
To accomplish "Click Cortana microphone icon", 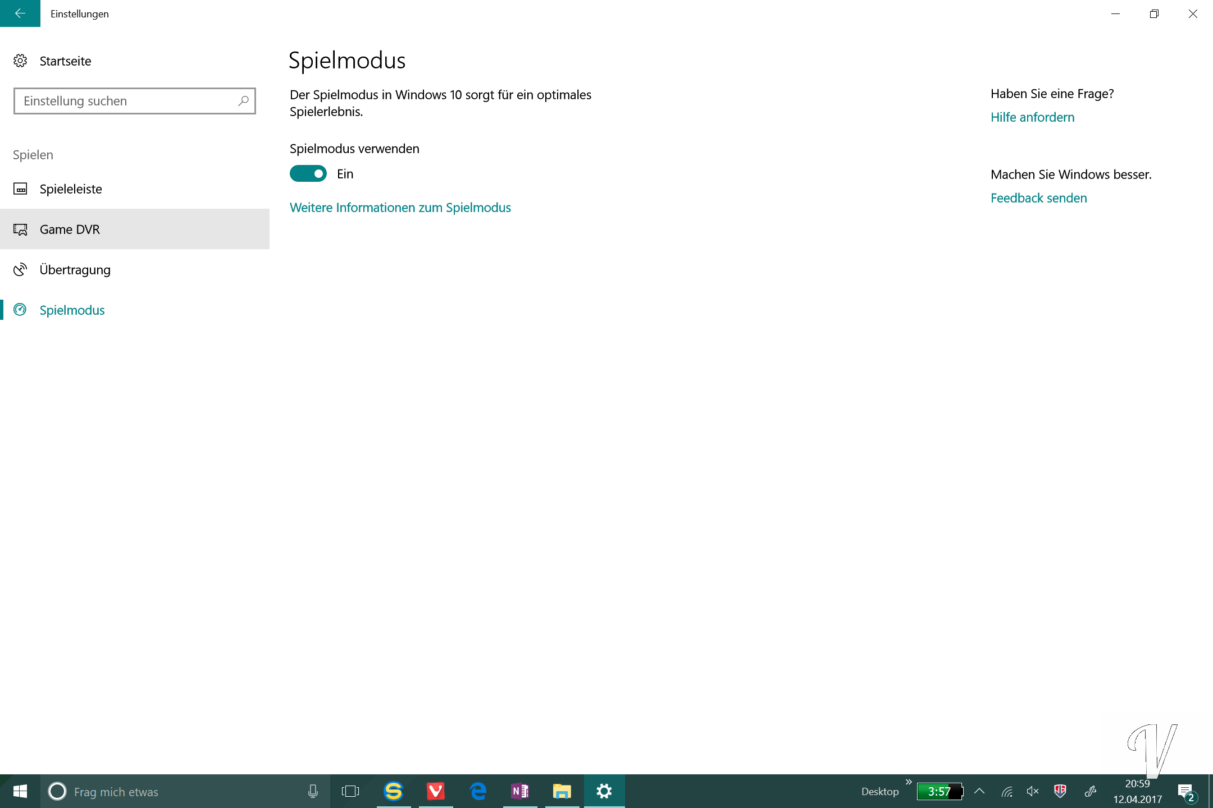I will (313, 791).
